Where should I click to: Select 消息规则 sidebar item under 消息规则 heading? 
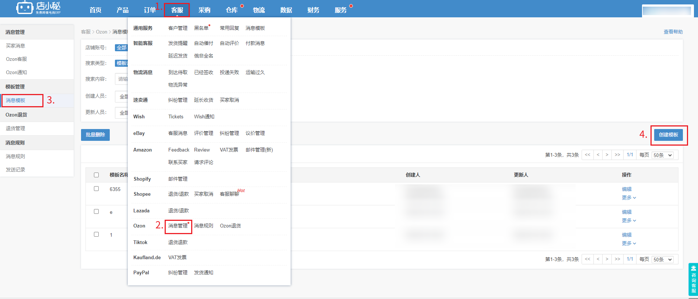coord(15,156)
